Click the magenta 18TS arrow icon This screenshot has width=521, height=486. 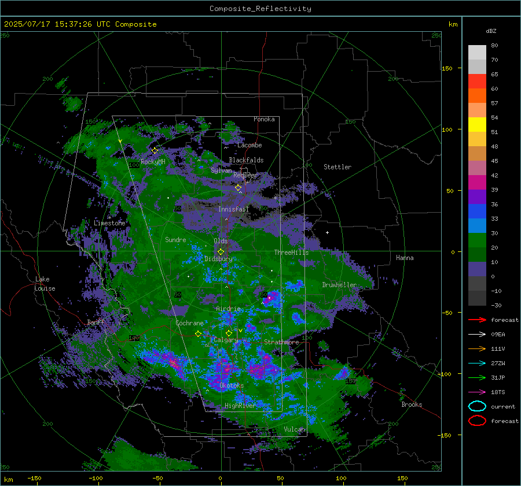coord(477,392)
